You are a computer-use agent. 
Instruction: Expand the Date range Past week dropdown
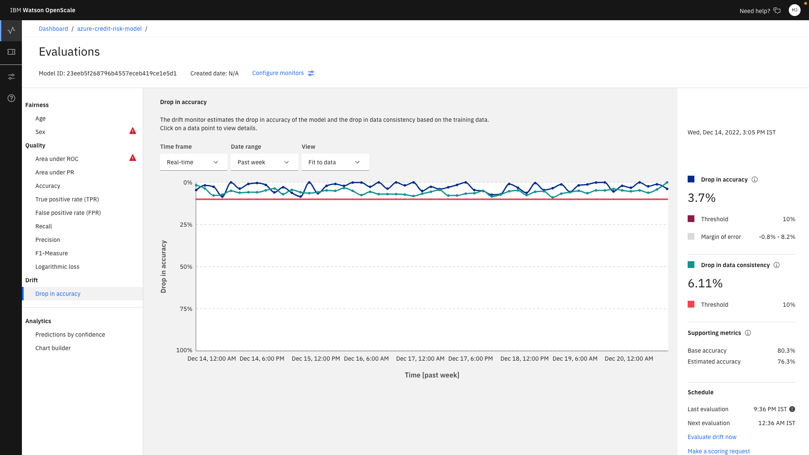(264, 162)
